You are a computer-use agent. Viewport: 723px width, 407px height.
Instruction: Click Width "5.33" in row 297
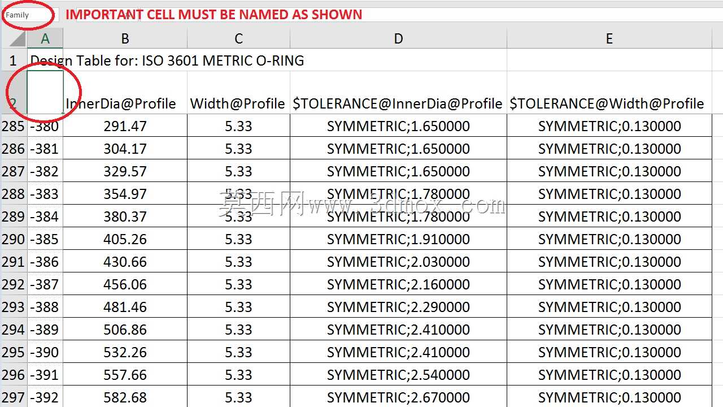point(238,397)
